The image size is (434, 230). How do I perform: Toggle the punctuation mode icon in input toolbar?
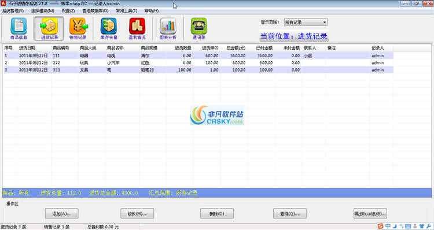[402, 226]
